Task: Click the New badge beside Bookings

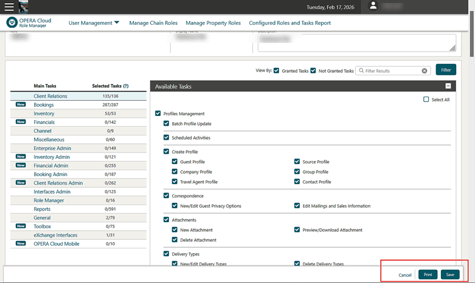Action: coord(21,104)
